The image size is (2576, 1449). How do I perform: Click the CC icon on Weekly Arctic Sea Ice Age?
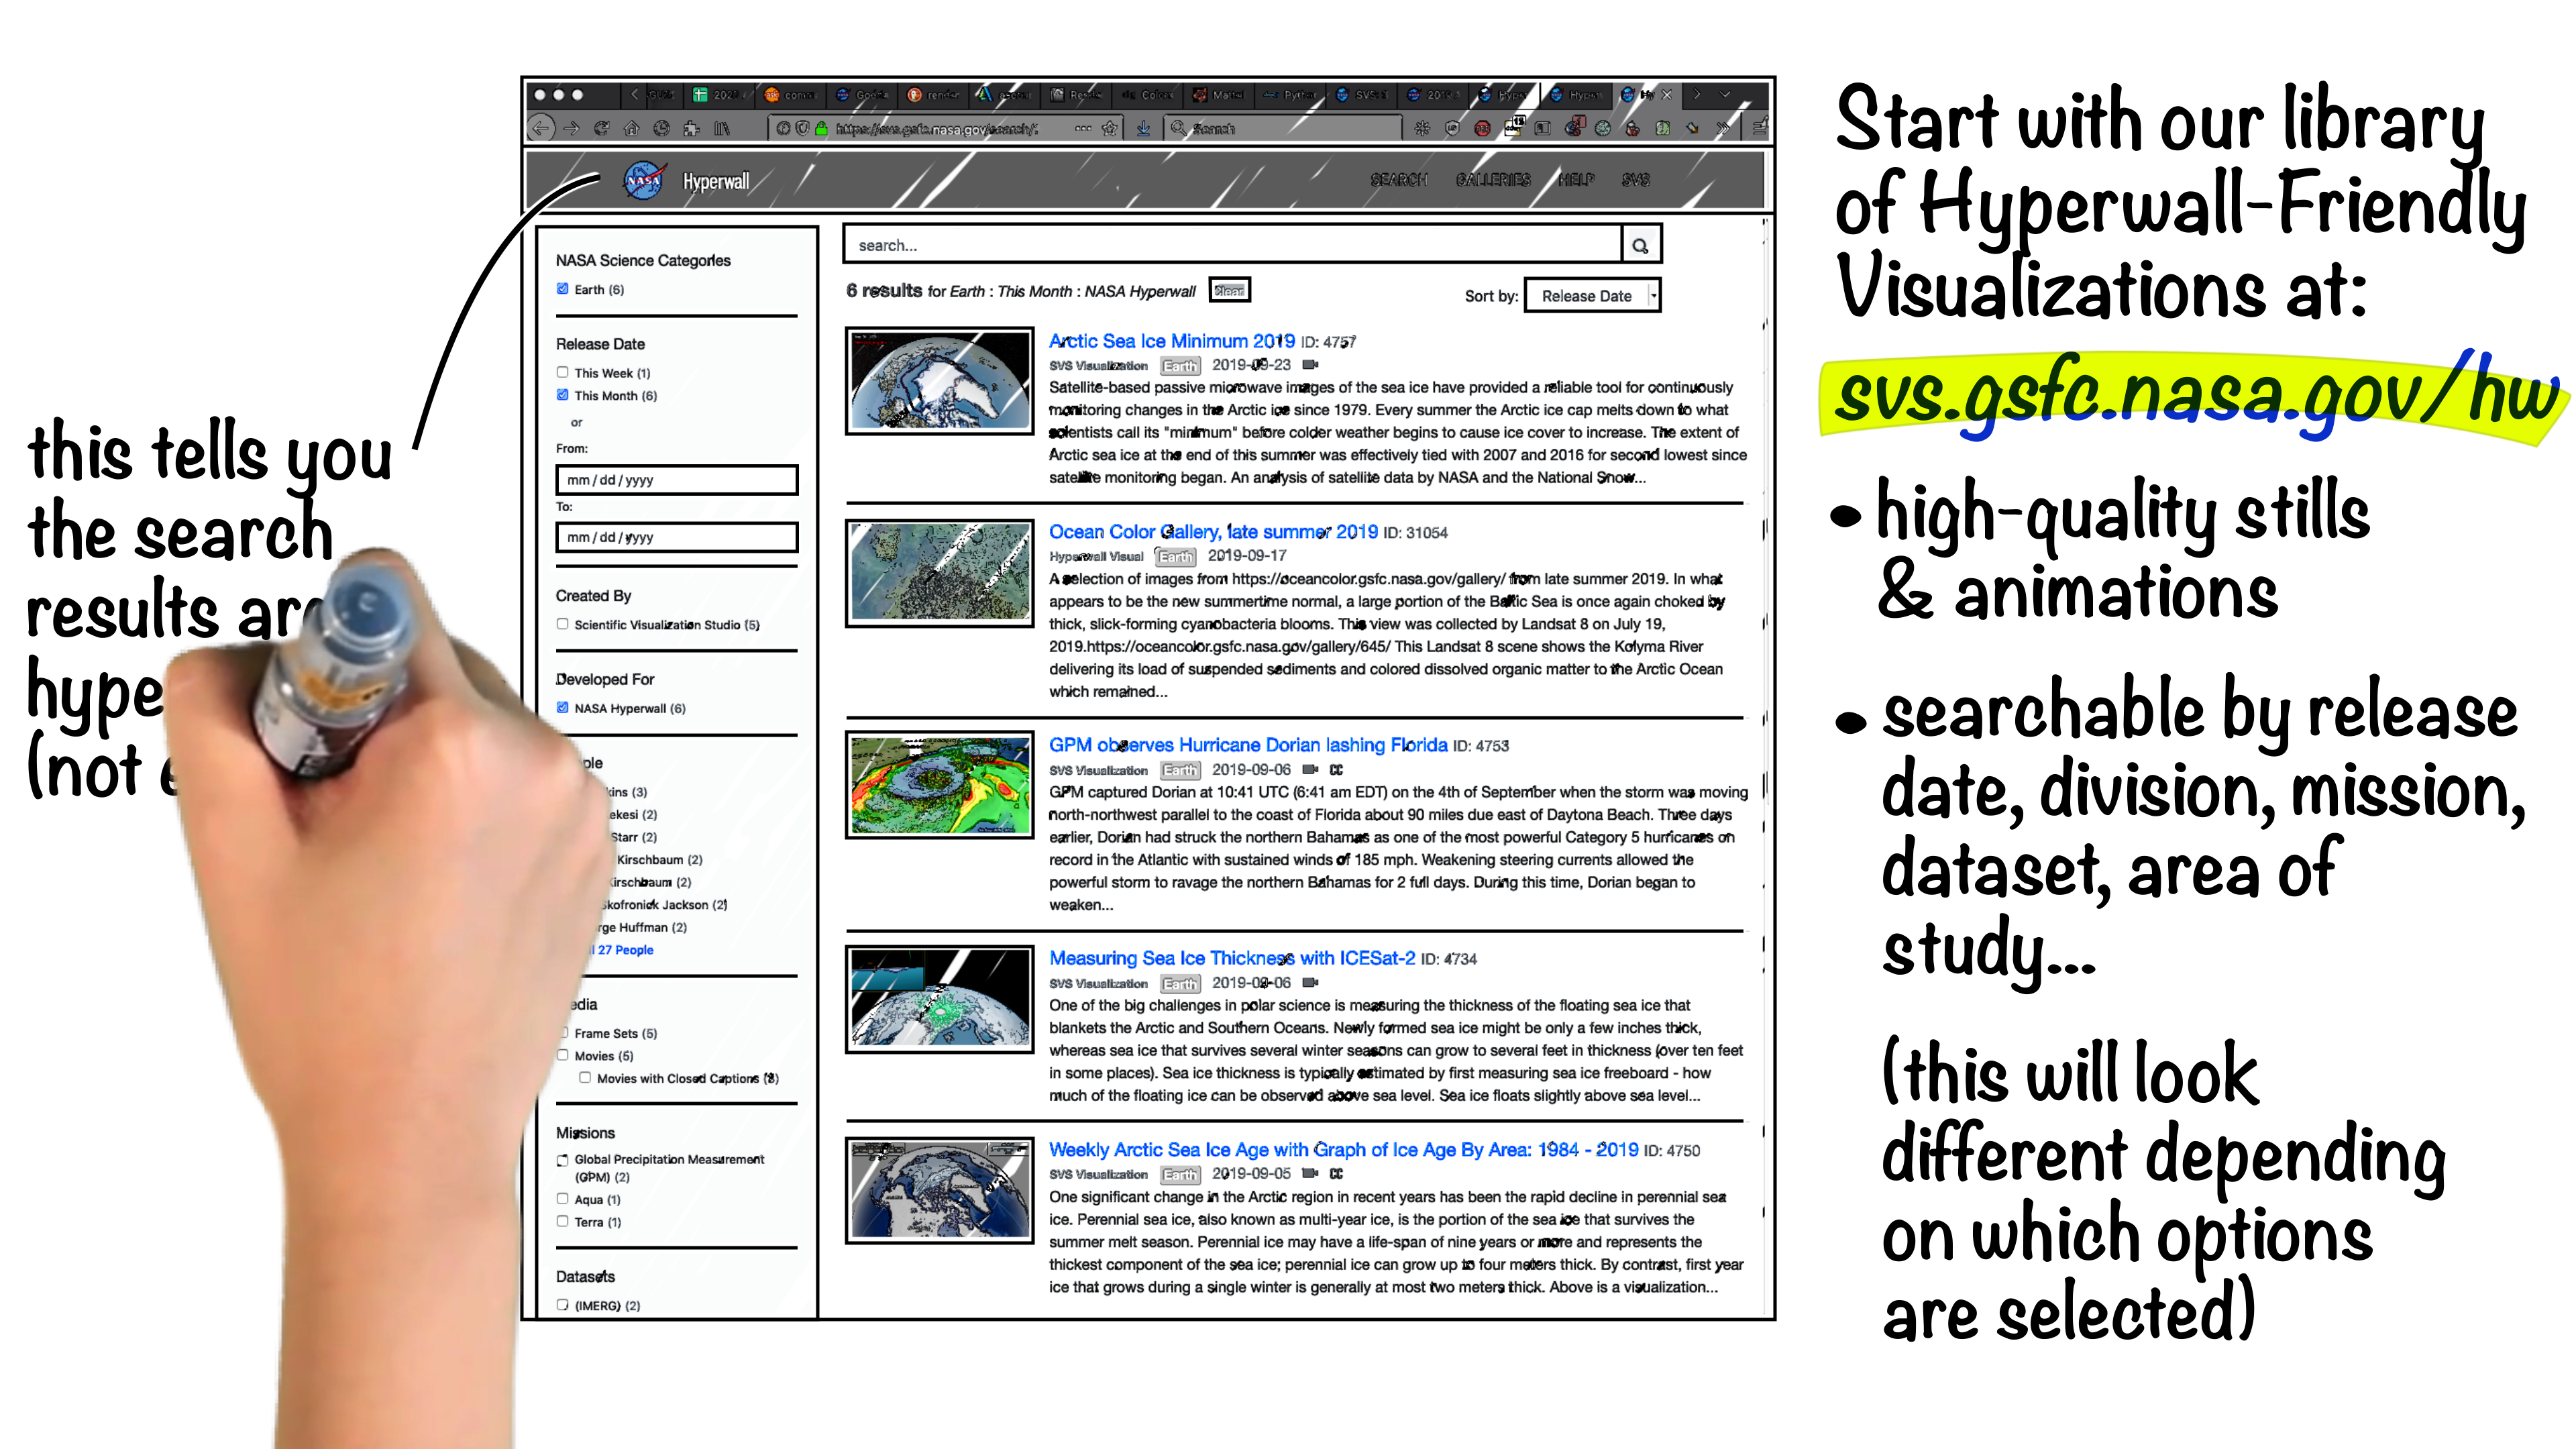pos(1336,1174)
